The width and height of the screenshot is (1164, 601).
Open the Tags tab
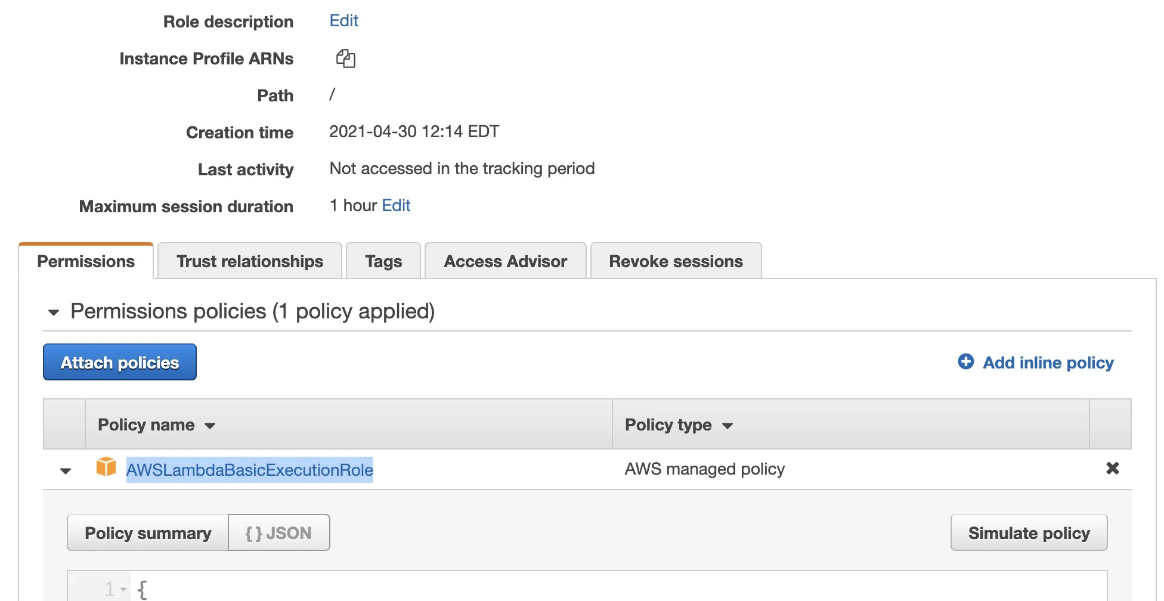[x=383, y=261]
